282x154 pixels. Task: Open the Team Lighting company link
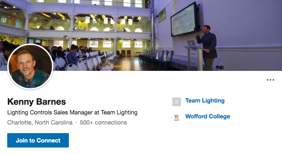[x=205, y=100]
